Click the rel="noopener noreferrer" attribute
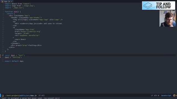The image size is (177, 99). click(27, 35)
